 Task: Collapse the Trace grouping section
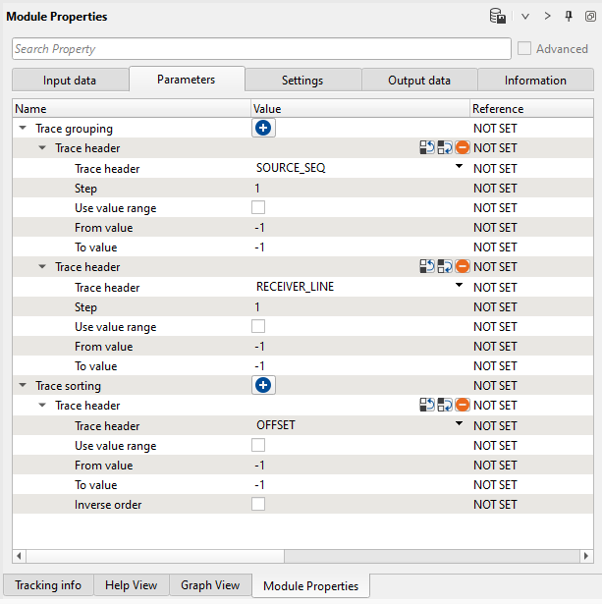tap(23, 129)
